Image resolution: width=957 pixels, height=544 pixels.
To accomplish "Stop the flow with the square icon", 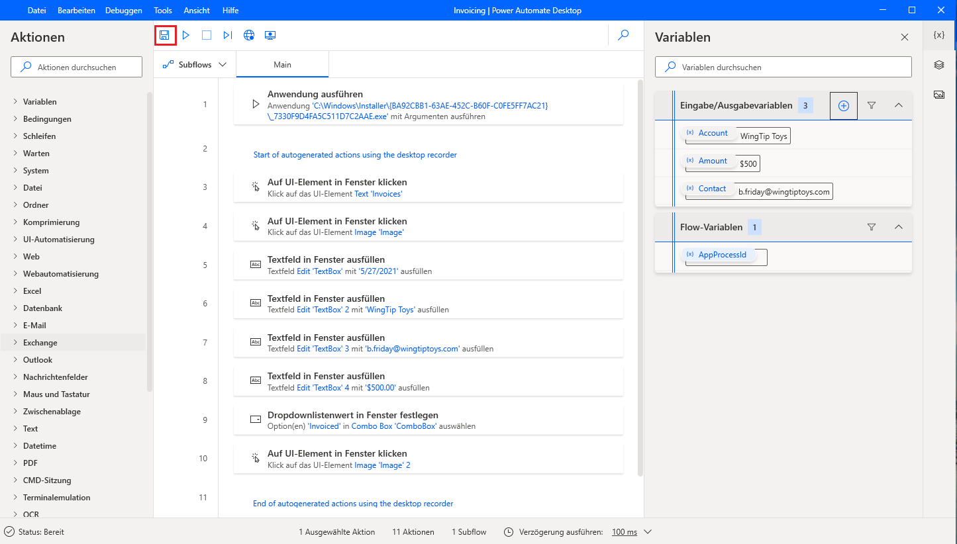I will pyautogui.click(x=207, y=35).
